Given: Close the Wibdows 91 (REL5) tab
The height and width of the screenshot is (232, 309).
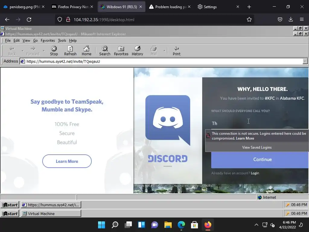Looking at the screenshot, I should click(141, 7).
